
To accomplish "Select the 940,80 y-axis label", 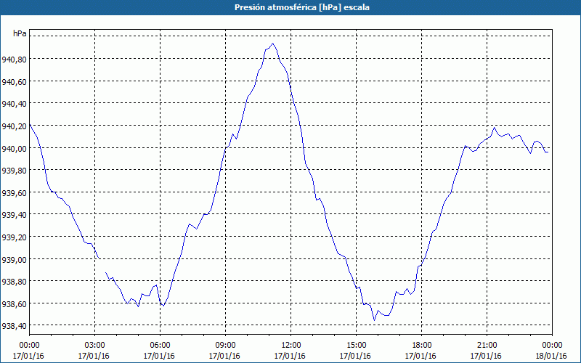I will (14, 60).
